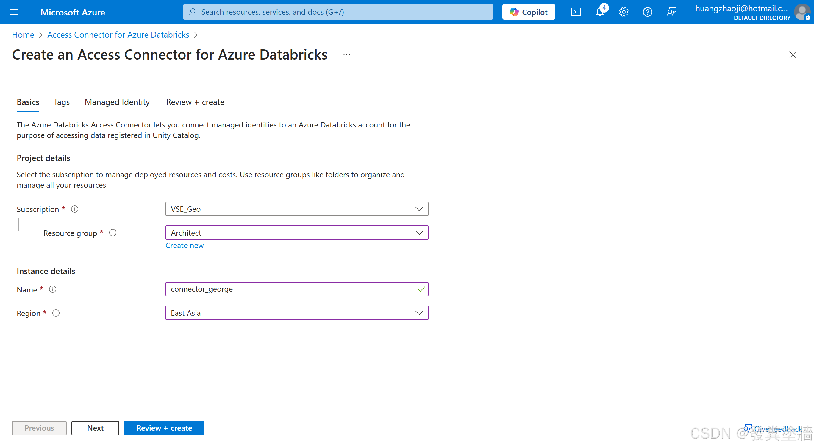The height and width of the screenshot is (447, 814).
Task: Go to Home breadcrumb
Action: [x=23, y=35]
